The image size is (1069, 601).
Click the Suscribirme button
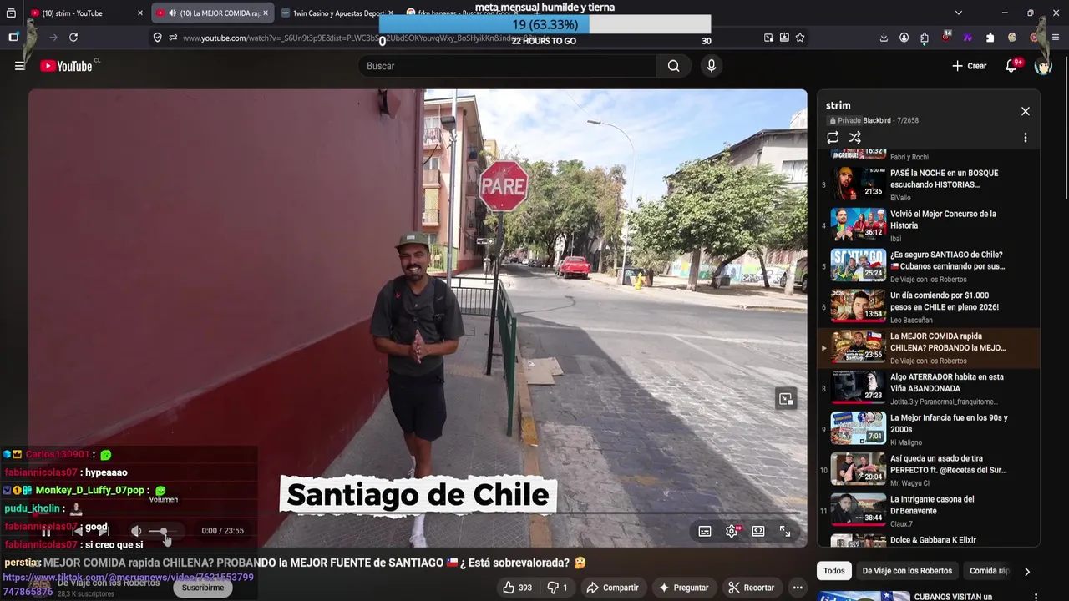tap(203, 588)
